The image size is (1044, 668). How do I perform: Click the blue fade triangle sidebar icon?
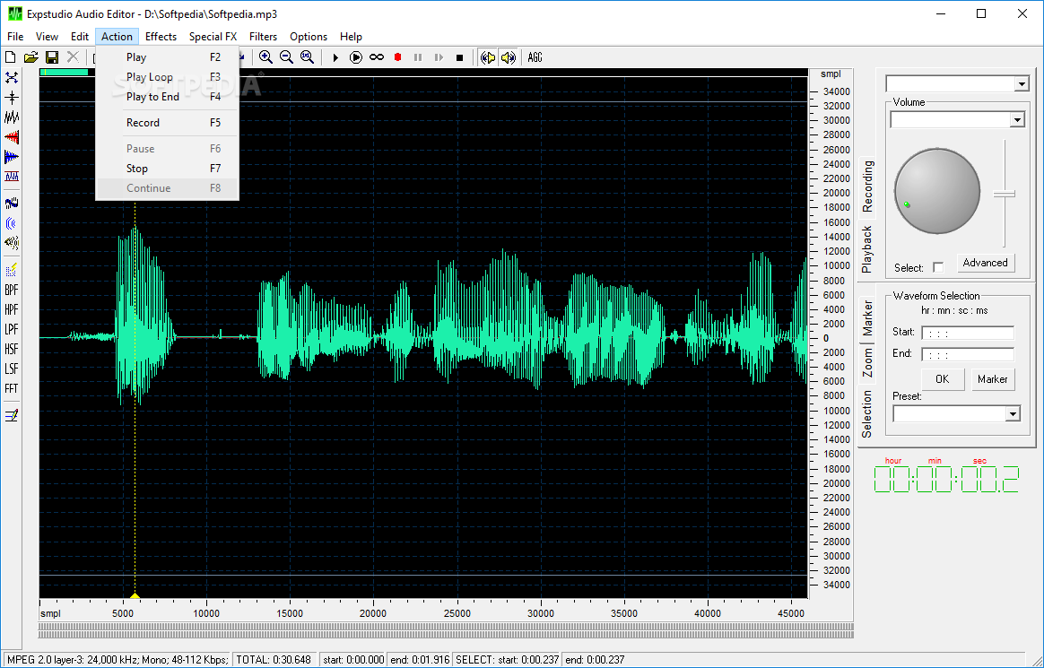12,157
